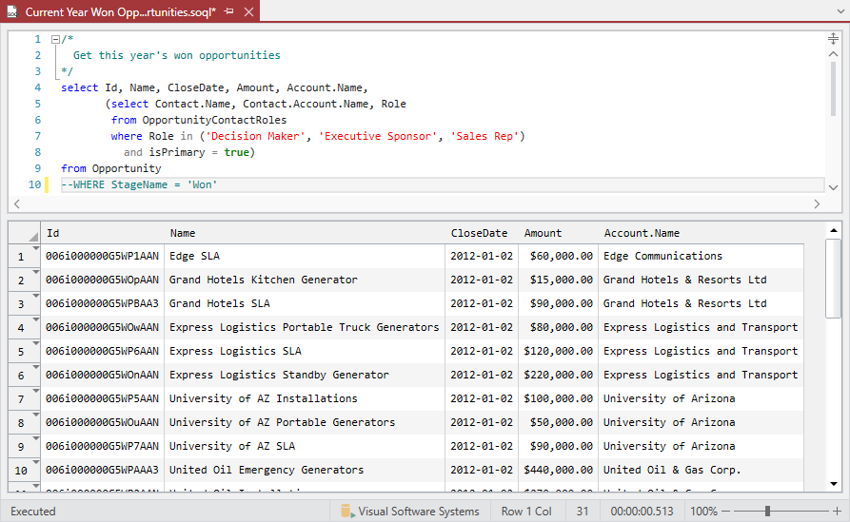Collapse the comment block on line 1
850x522 pixels.
pyautogui.click(x=55, y=39)
